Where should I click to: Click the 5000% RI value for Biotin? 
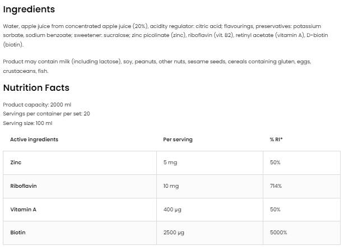coord(278,232)
